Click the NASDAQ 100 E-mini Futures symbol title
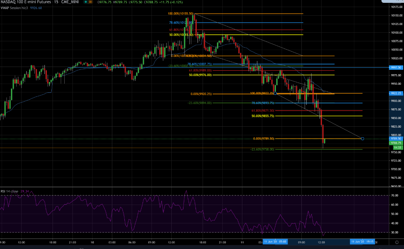 [25, 2]
